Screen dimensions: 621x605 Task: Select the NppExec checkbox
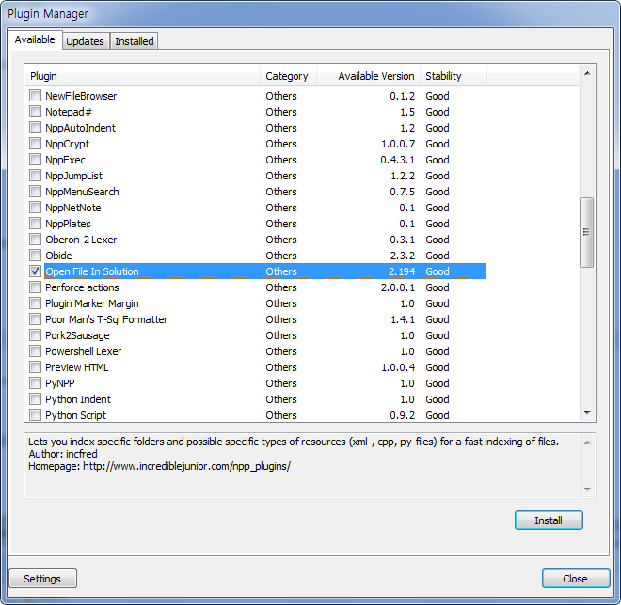35,160
